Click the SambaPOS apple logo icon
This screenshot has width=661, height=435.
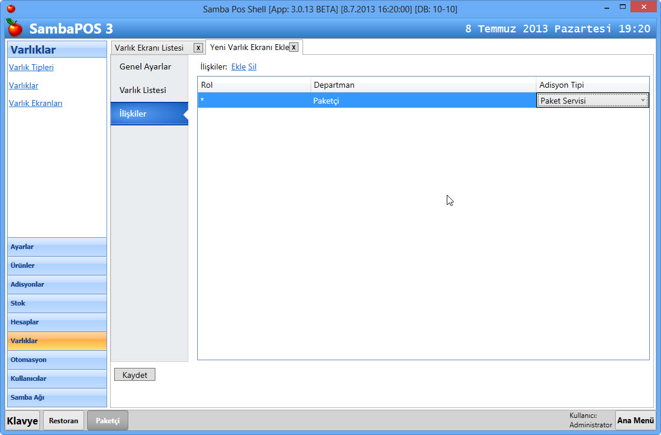coord(15,28)
